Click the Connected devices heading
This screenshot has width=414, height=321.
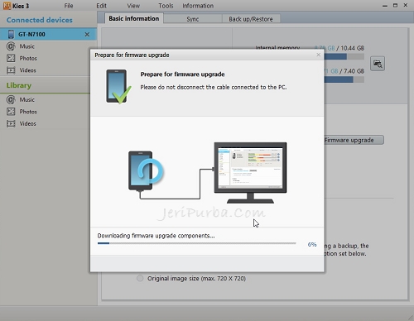point(40,20)
